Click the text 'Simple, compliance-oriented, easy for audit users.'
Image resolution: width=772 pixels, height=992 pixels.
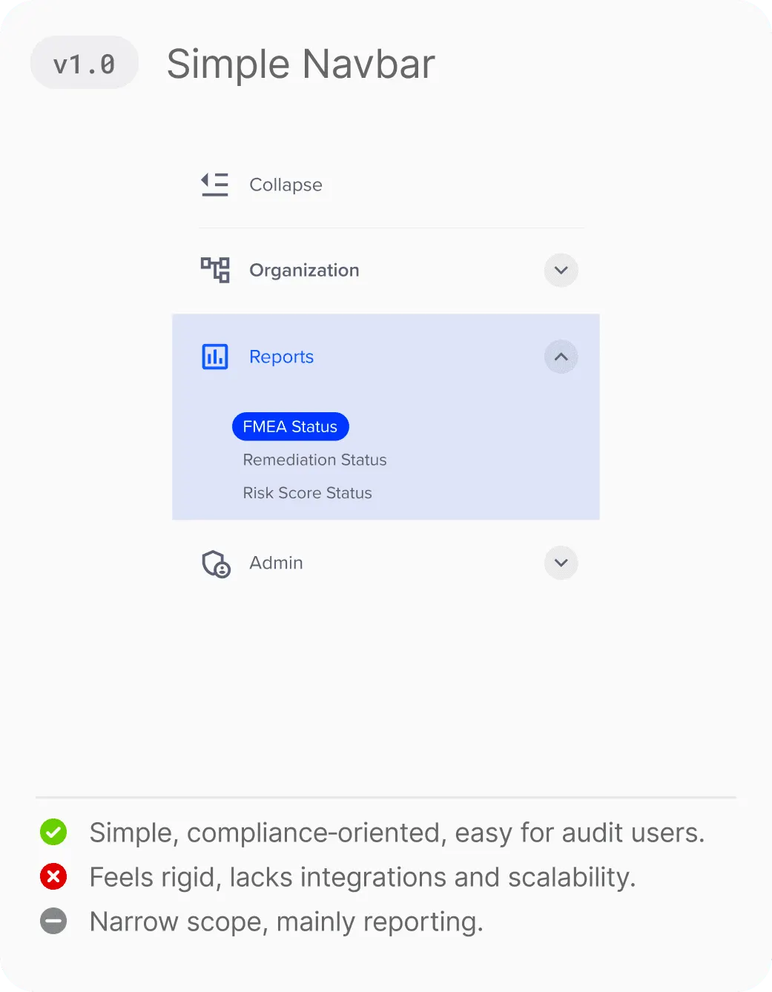(x=397, y=833)
